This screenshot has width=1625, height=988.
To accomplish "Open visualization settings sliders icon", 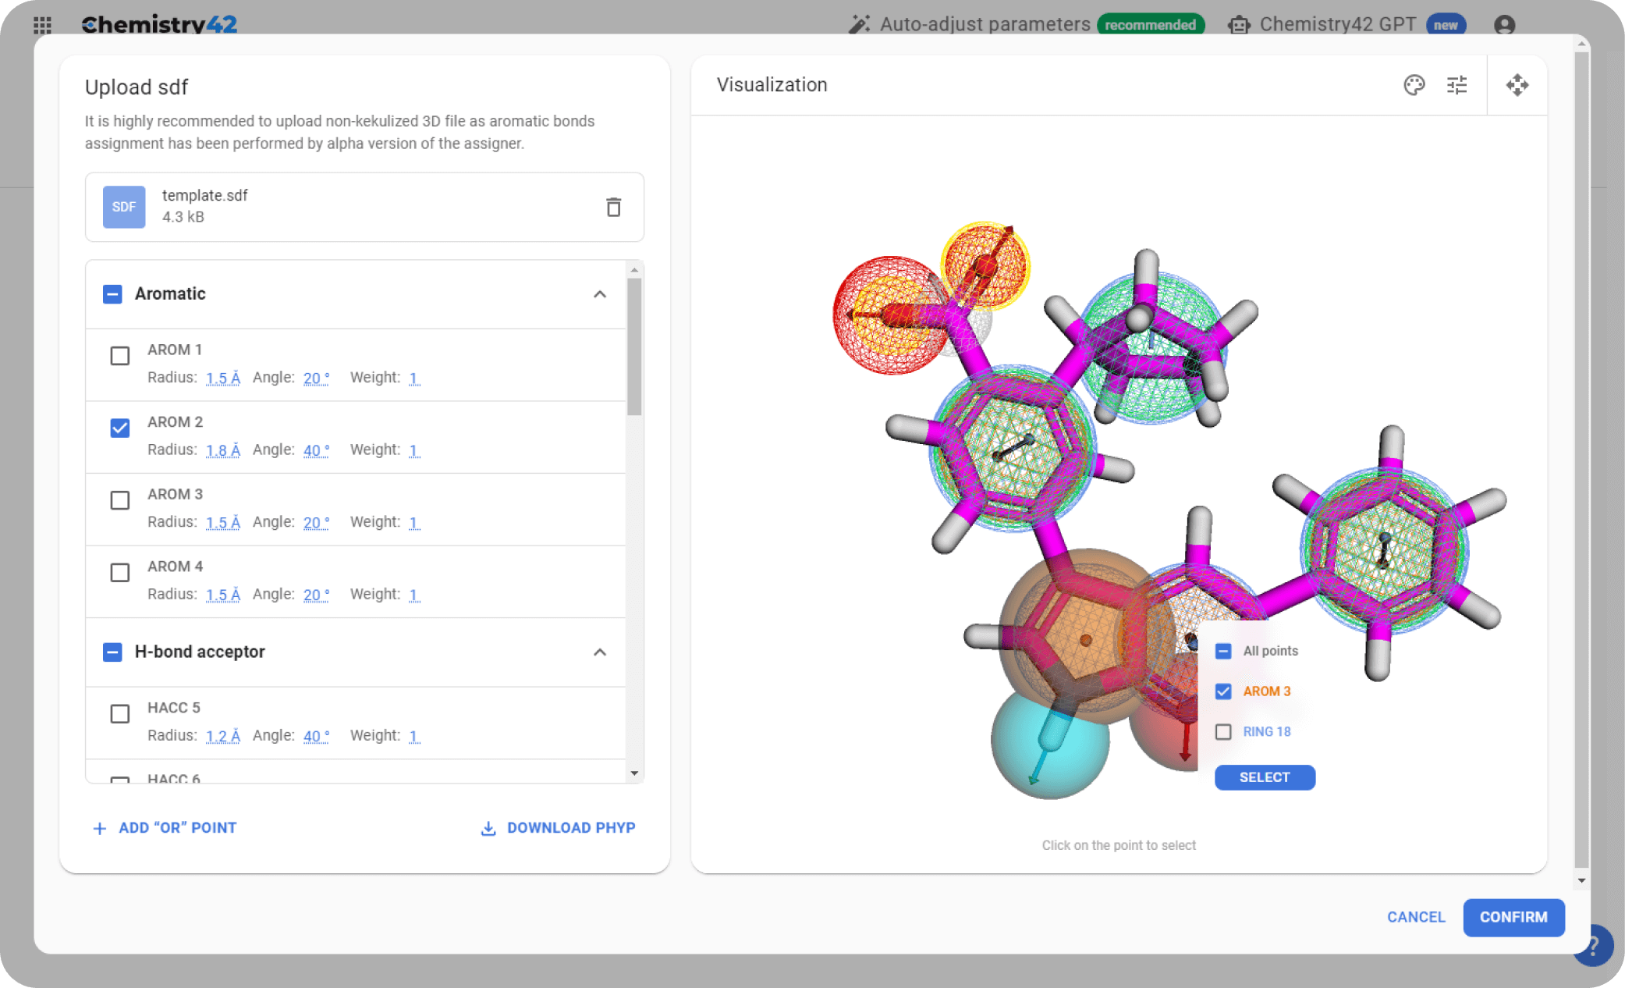I will 1456,85.
